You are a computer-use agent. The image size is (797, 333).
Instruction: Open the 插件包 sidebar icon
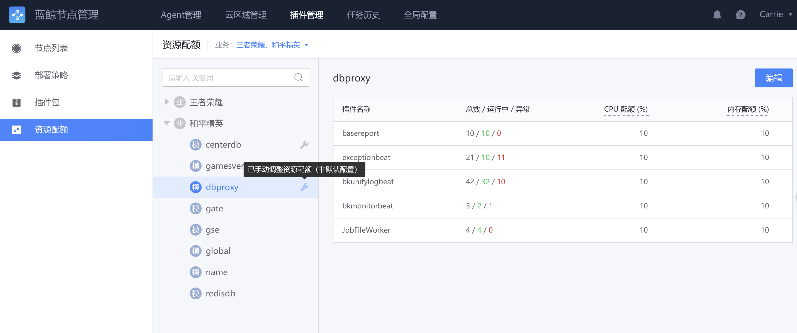coord(17,102)
